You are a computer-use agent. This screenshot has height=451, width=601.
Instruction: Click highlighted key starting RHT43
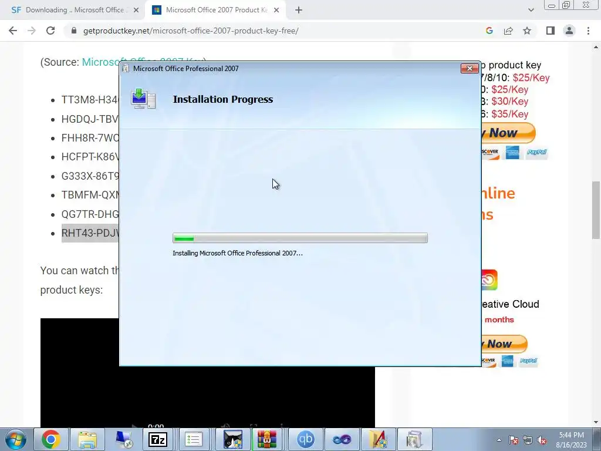[x=90, y=233]
